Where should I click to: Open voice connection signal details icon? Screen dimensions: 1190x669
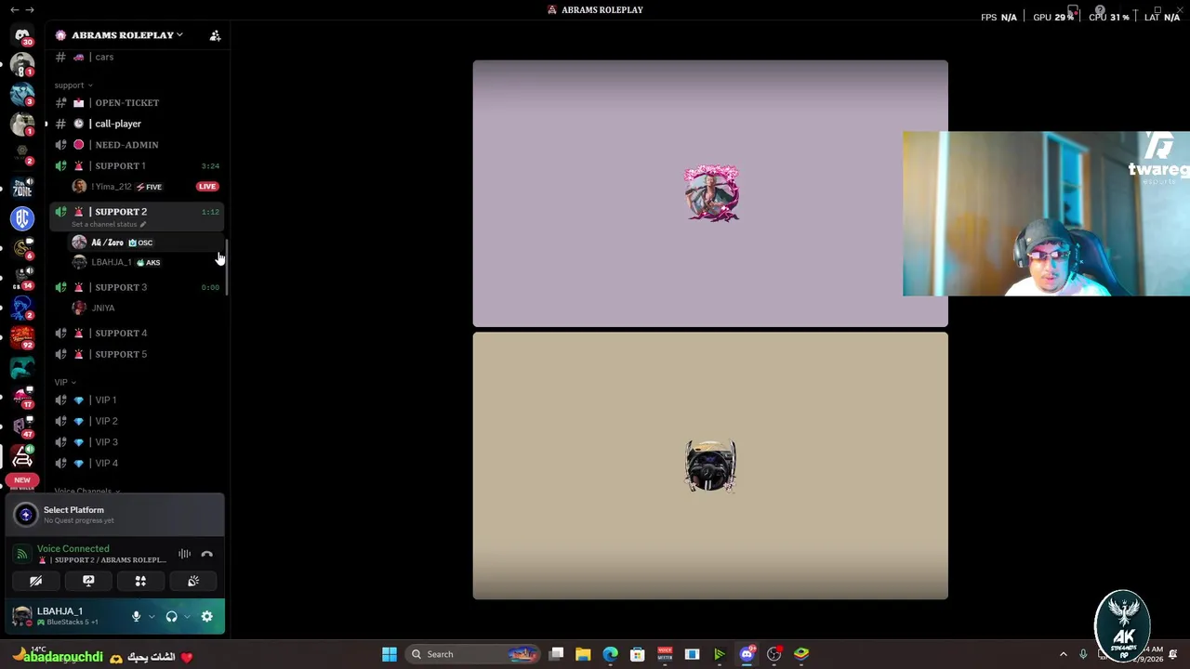22,554
